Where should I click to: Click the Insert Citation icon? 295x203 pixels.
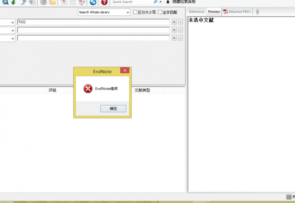click(64, 2)
